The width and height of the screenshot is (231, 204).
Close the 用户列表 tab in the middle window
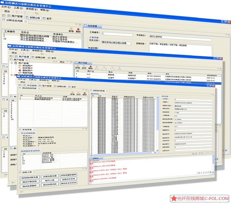coord(90,63)
